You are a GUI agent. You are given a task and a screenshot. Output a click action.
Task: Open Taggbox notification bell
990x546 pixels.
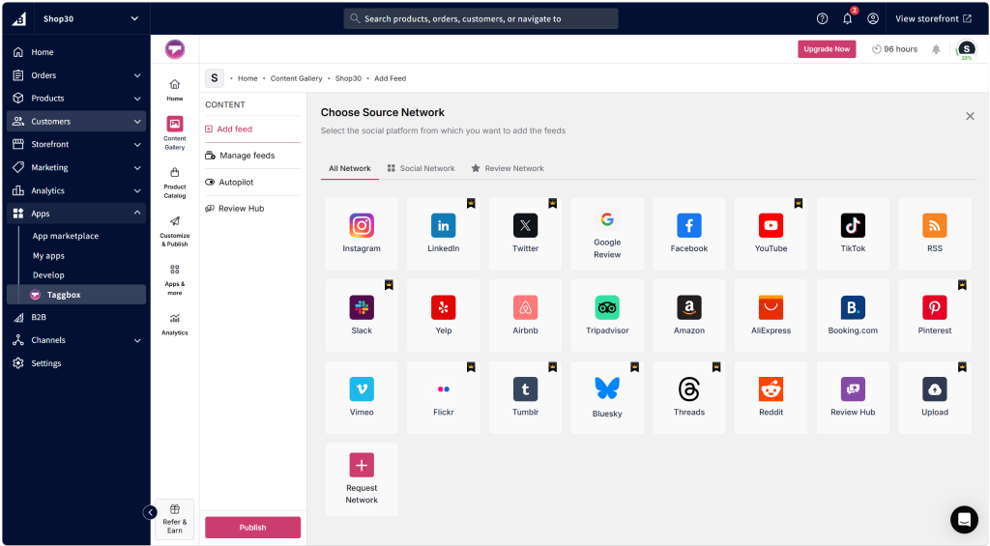[x=936, y=49]
